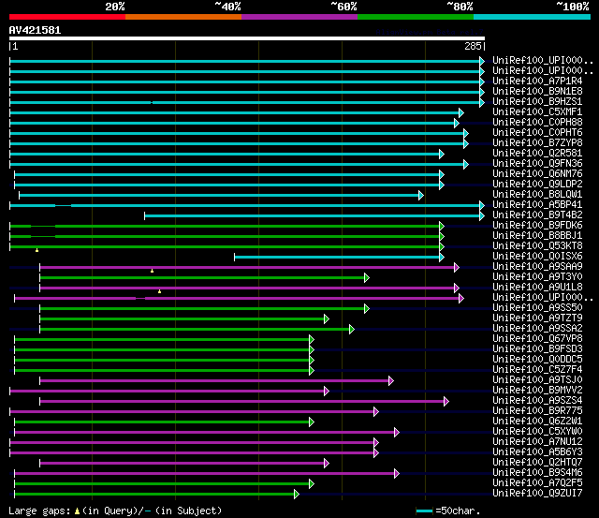This screenshot has width=599, height=518.
Task: Click the 285 end position label
Action: [473, 46]
